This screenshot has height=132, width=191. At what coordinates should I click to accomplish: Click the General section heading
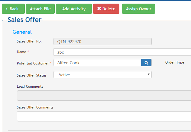point(22,32)
